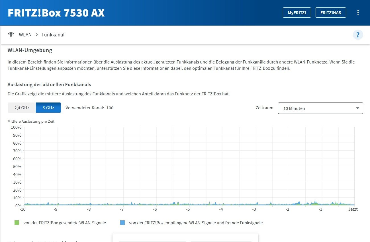370x242 pixels.
Task: Click the FRITZ!Box 7530 AX title
Action: pyautogui.click(x=56, y=13)
